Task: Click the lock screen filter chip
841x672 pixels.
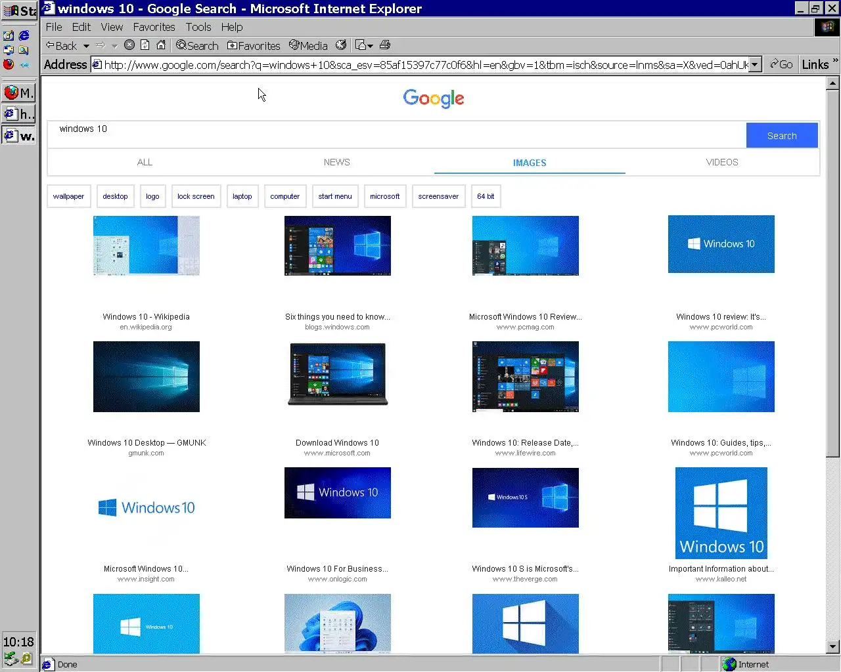Action: tap(196, 196)
